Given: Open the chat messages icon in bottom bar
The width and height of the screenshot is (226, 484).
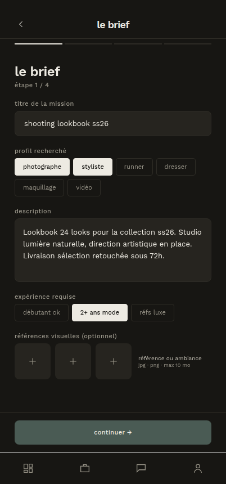Looking at the screenshot, I should pos(141,468).
